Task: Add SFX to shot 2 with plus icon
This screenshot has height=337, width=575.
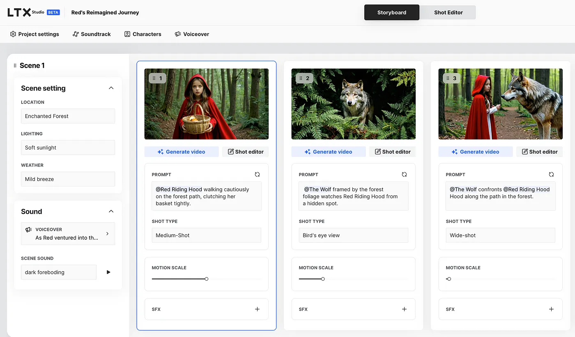Action: click(404, 309)
